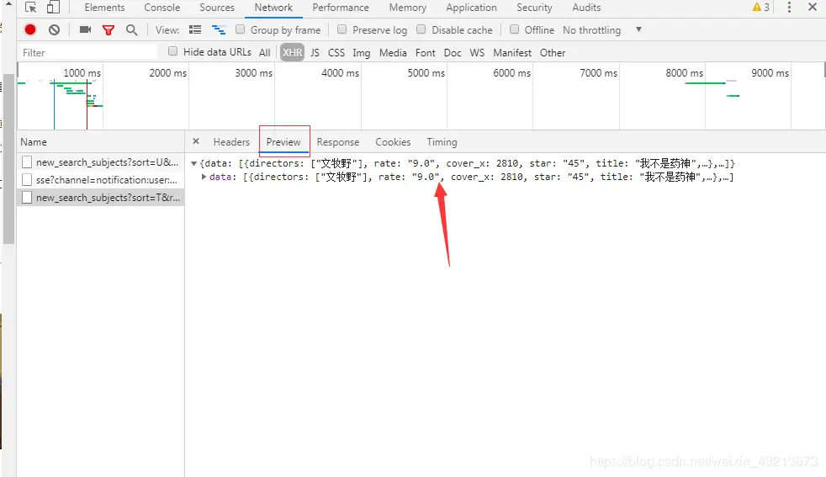826x477 pixels.
Task: Filter requests by CSS type
Action: click(x=336, y=52)
